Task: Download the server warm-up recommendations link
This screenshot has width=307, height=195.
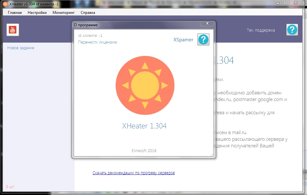Action: (x=134, y=173)
